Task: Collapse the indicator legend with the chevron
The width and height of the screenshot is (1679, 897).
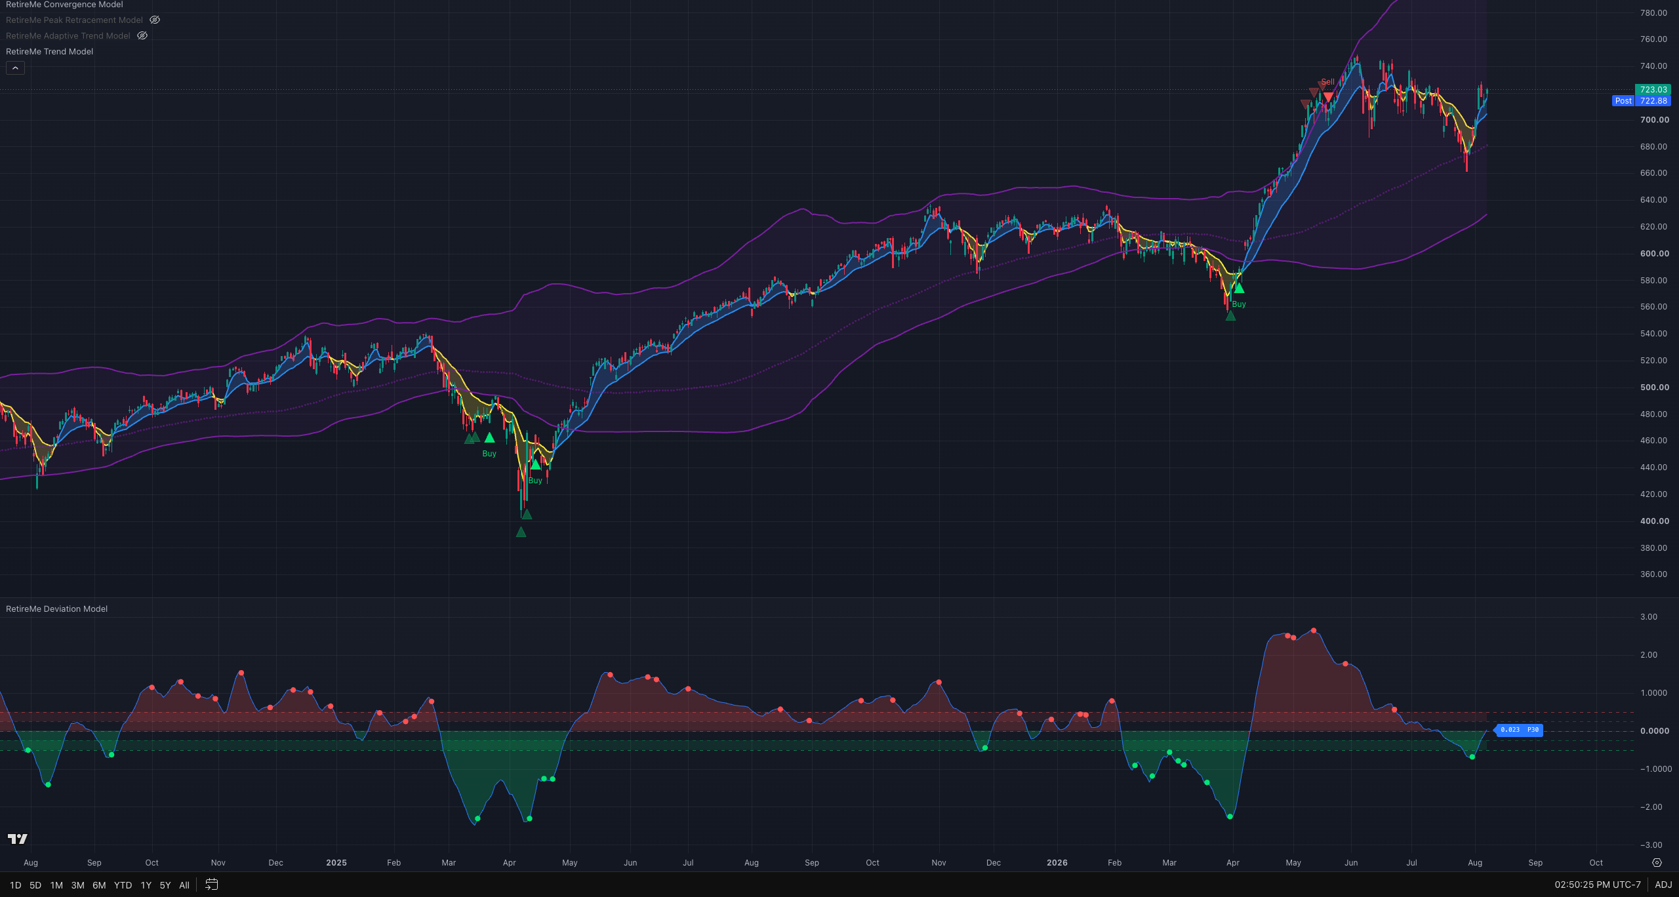Action: click(x=15, y=68)
